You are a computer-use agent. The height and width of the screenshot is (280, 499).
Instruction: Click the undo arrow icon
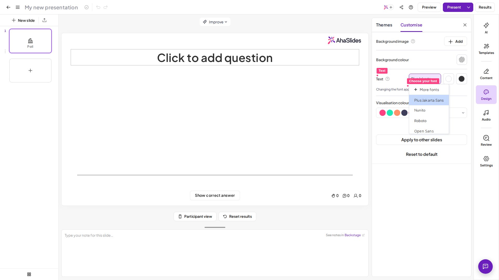coord(98,7)
